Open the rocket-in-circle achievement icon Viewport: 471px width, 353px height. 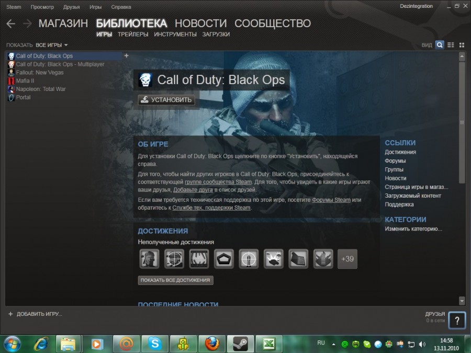point(249,259)
